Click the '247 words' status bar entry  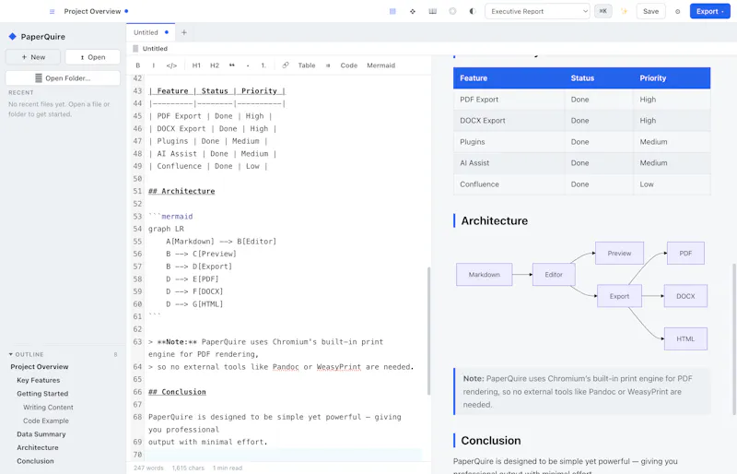click(148, 468)
